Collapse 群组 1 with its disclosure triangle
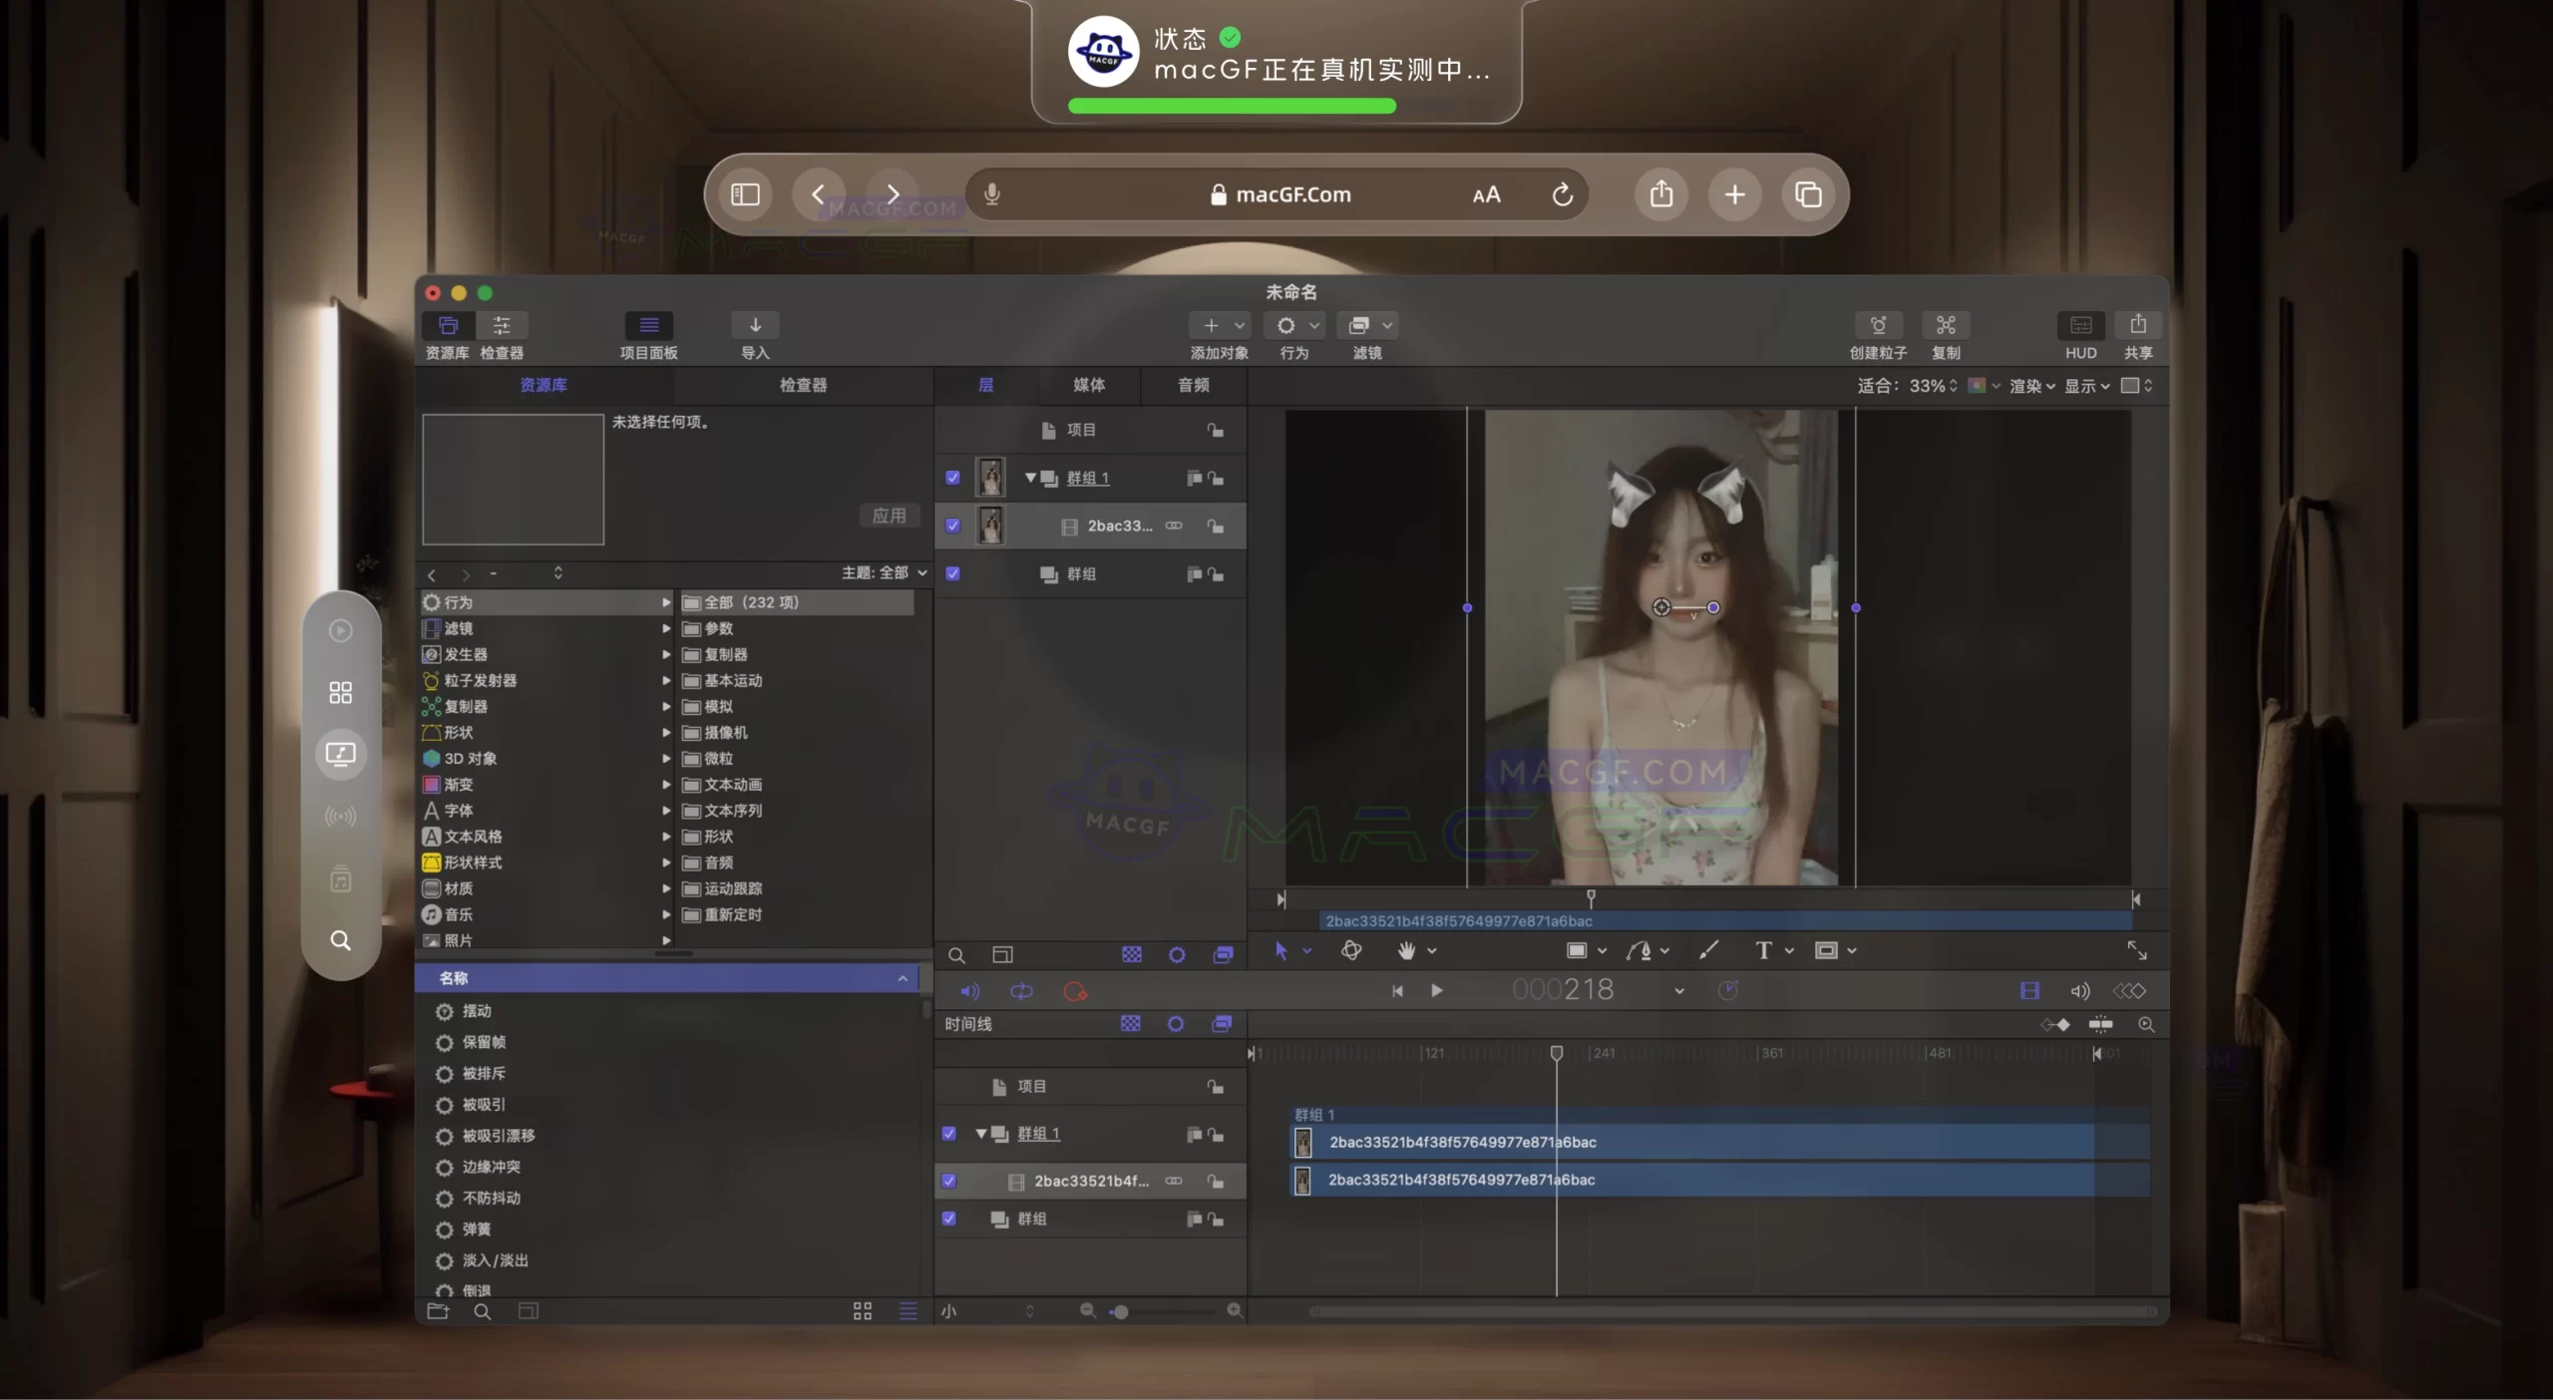Screen dimensions: 2553x1400 (1030, 478)
